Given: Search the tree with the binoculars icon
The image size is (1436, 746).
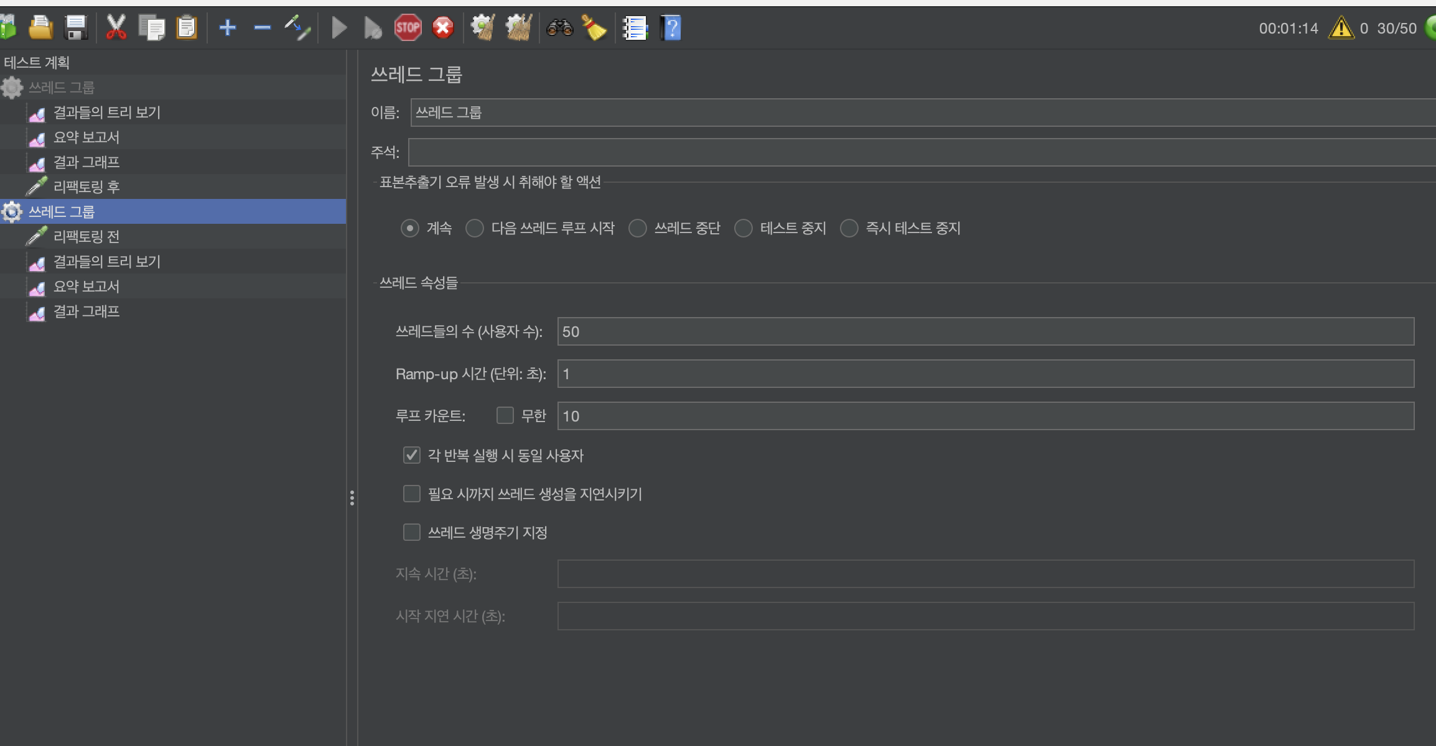Looking at the screenshot, I should [x=559, y=28].
